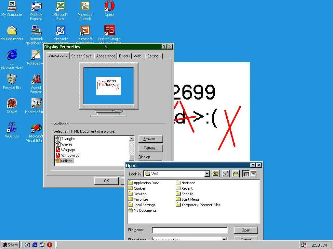Open the Recycle Bin

pos(12,82)
